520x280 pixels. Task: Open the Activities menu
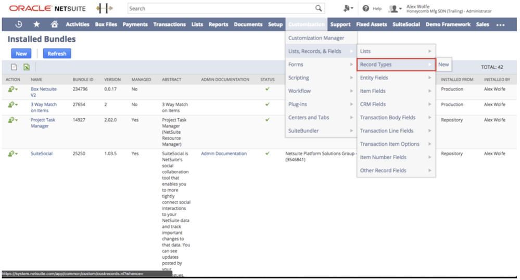78,24
